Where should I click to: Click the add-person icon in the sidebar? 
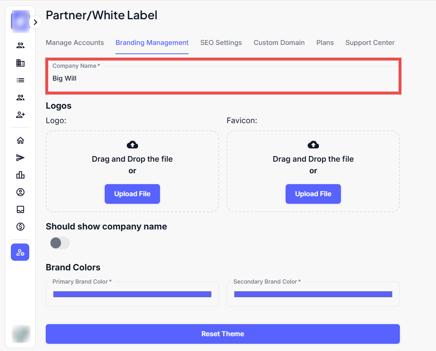click(x=20, y=115)
